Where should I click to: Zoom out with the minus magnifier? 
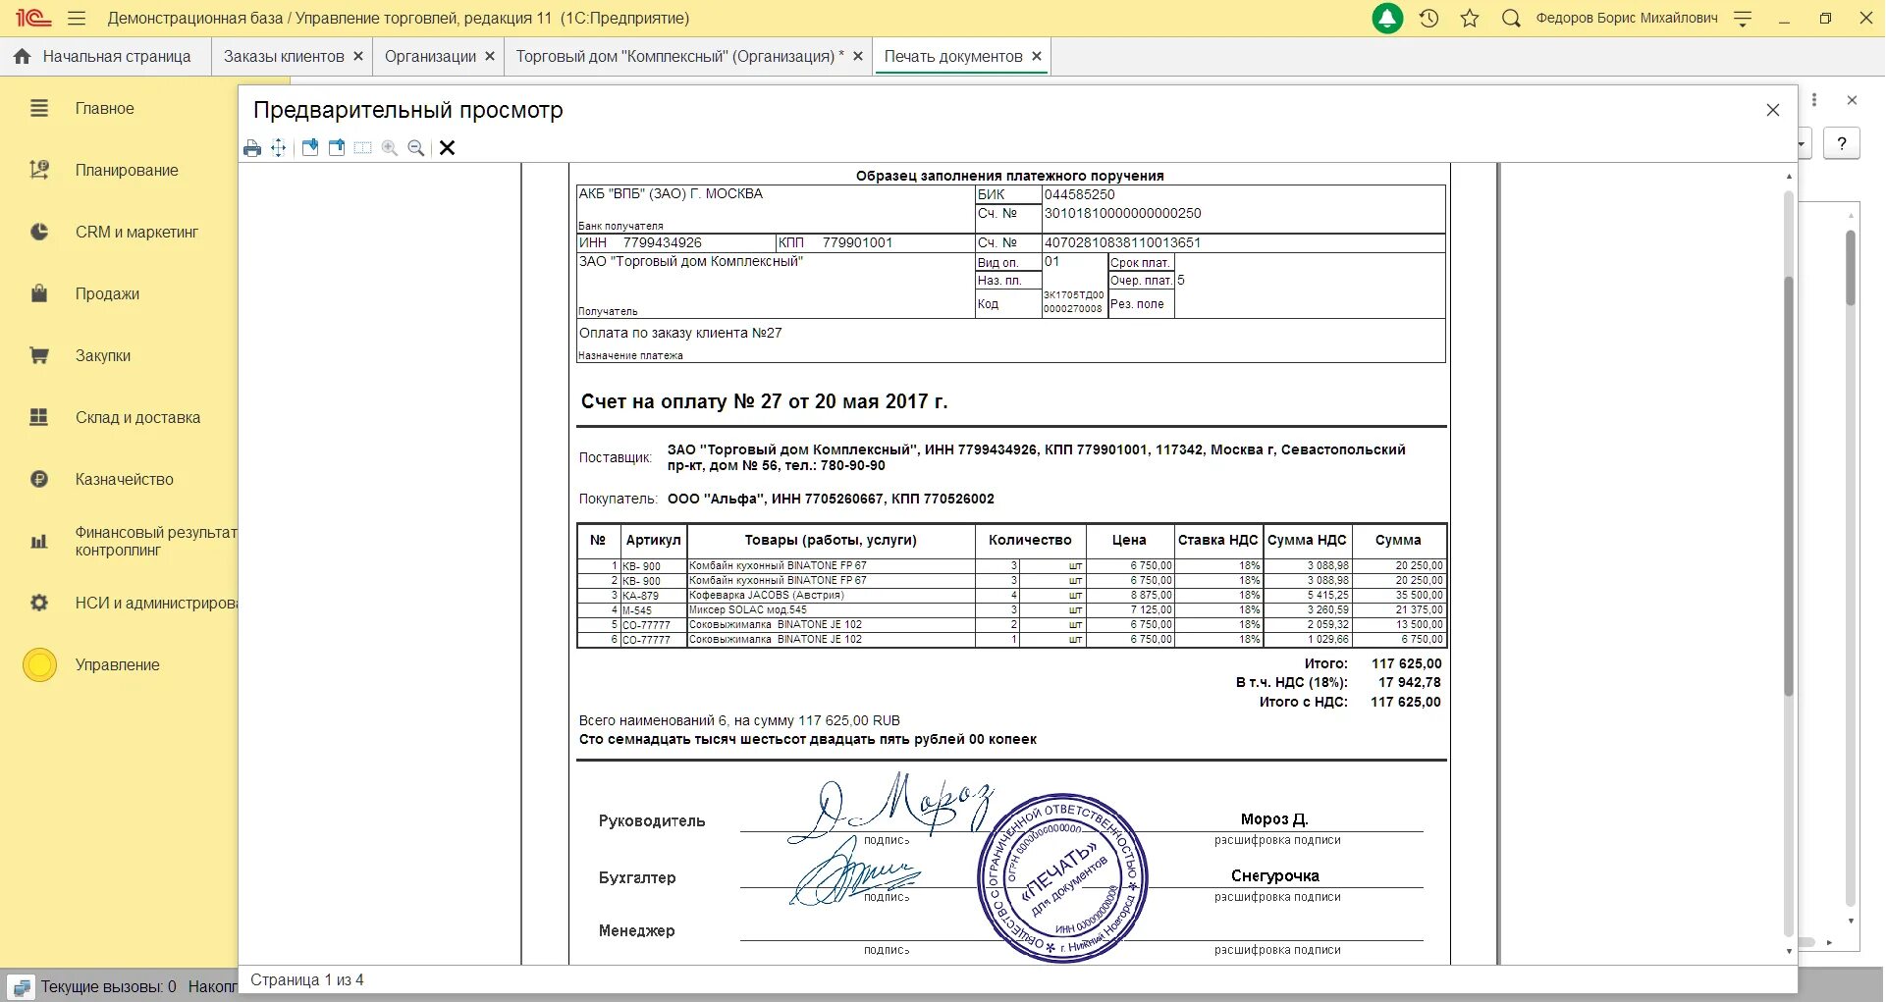click(416, 148)
